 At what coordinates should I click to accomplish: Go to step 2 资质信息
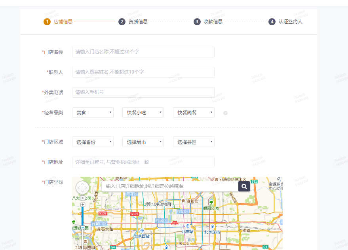tap(133, 22)
